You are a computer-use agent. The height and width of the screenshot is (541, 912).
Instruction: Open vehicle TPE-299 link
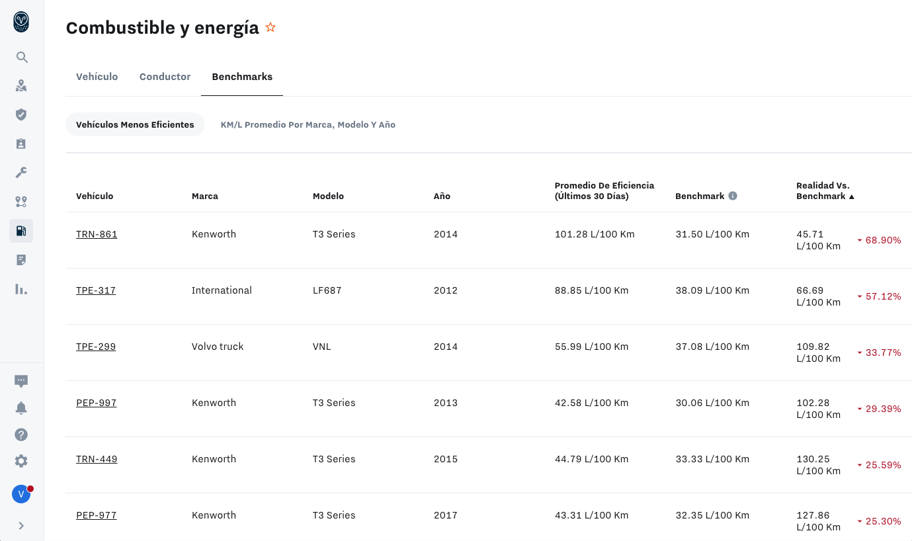[96, 347]
